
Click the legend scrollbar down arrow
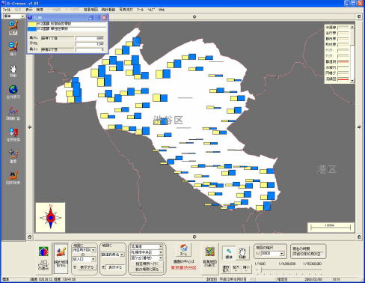point(352,81)
